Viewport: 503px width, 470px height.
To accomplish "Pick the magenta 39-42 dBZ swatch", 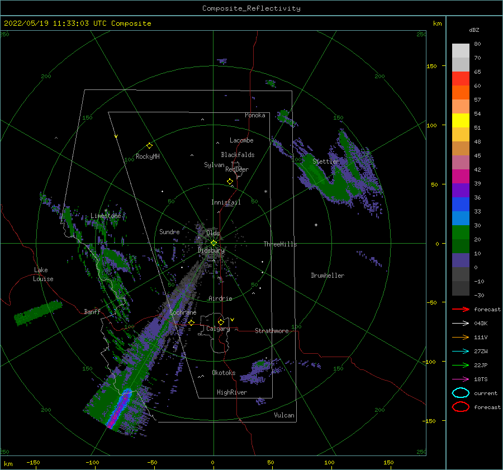I will pyautogui.click(x=461, y=176).
